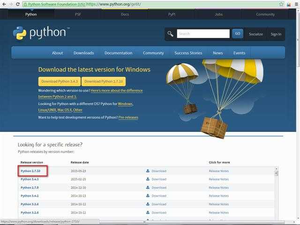
Task: Open the Socialize menu
Action: coord(255,34)
